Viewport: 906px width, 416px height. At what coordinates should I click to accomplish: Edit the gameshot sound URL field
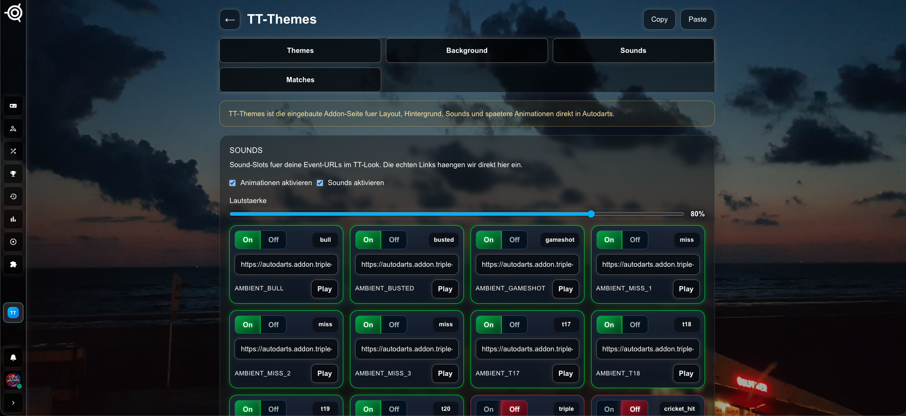pyautogui.click(x=527, y=264)
